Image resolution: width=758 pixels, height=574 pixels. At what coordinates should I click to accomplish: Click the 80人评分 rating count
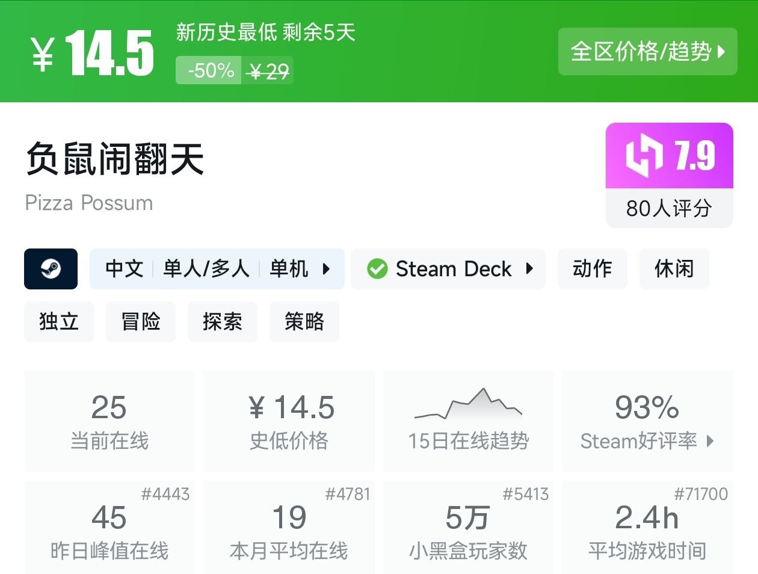coord(669,208)
